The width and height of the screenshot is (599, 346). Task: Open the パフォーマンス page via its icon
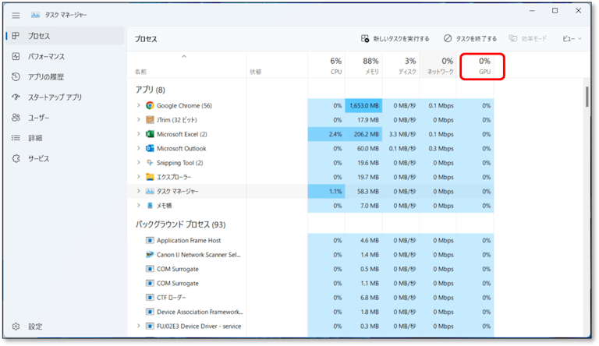coord(16,57)
